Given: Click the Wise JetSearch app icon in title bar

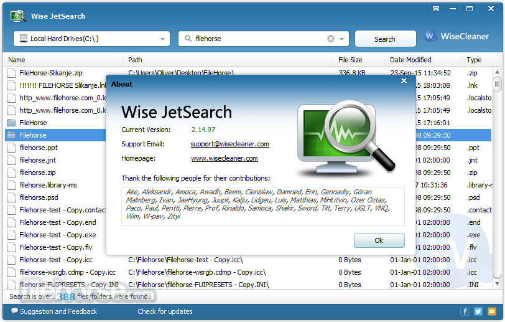Looking at the screenshot, I should point(19,16).
